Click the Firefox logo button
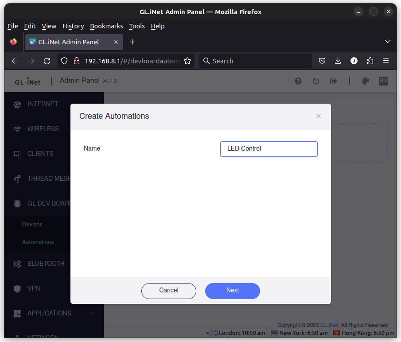 [x=13, y=42]
